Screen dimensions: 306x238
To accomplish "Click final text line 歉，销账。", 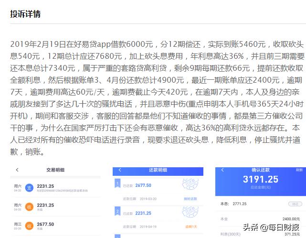I will coord(27,151).
